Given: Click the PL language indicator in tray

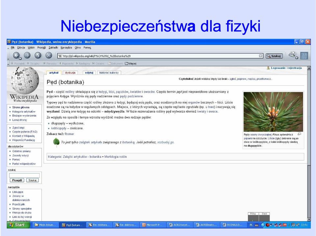Looking at the screenshot, I should click(251, 225).
